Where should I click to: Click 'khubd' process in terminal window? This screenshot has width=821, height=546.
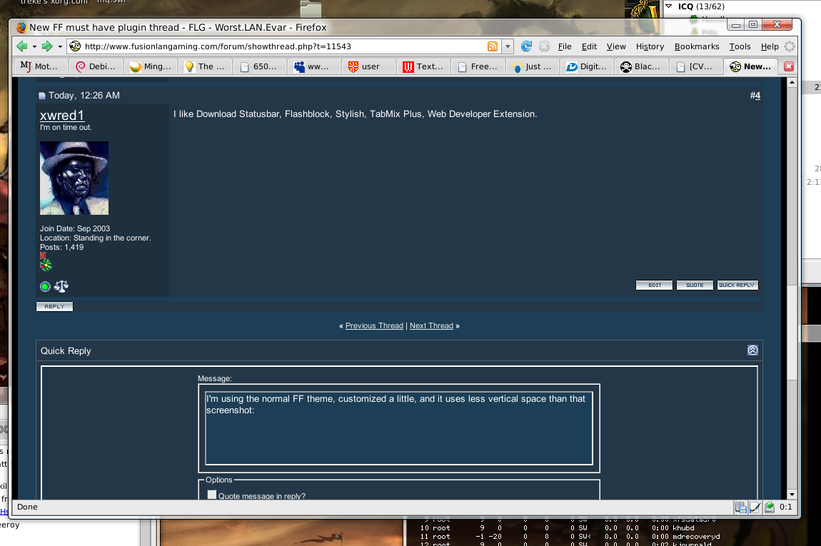pyautogui.click(x=683, y=528)
